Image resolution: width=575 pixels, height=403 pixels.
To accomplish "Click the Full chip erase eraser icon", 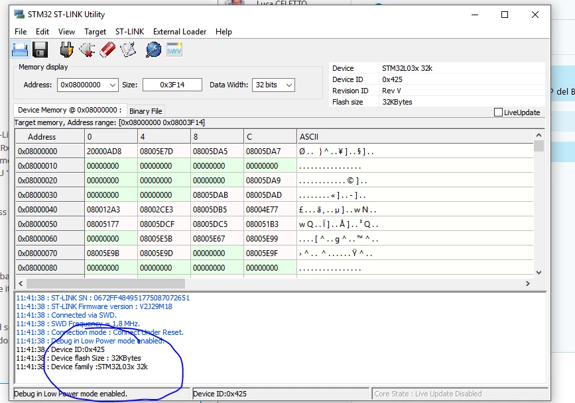I will point(107,50).
